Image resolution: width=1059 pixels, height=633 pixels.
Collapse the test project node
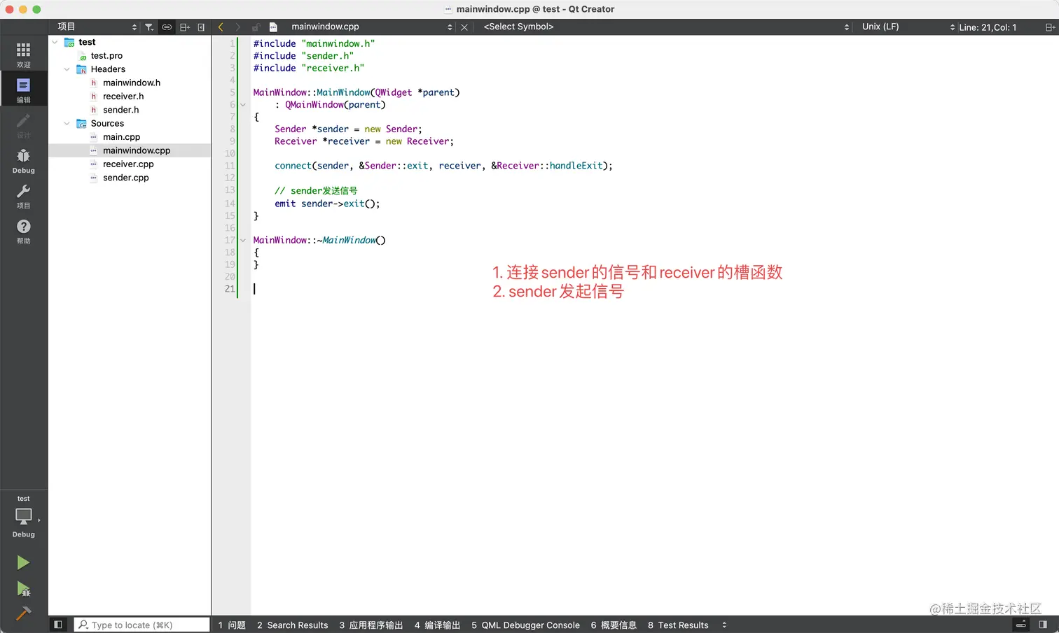tap(55, 42)
